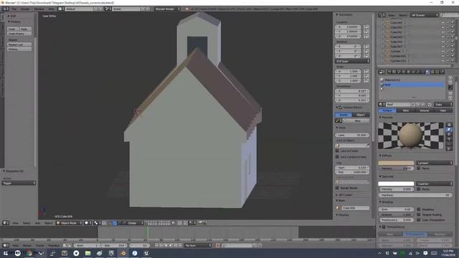459x258 pixels.
Task: Open the Physics properties tab
Action: coord(443,72)
